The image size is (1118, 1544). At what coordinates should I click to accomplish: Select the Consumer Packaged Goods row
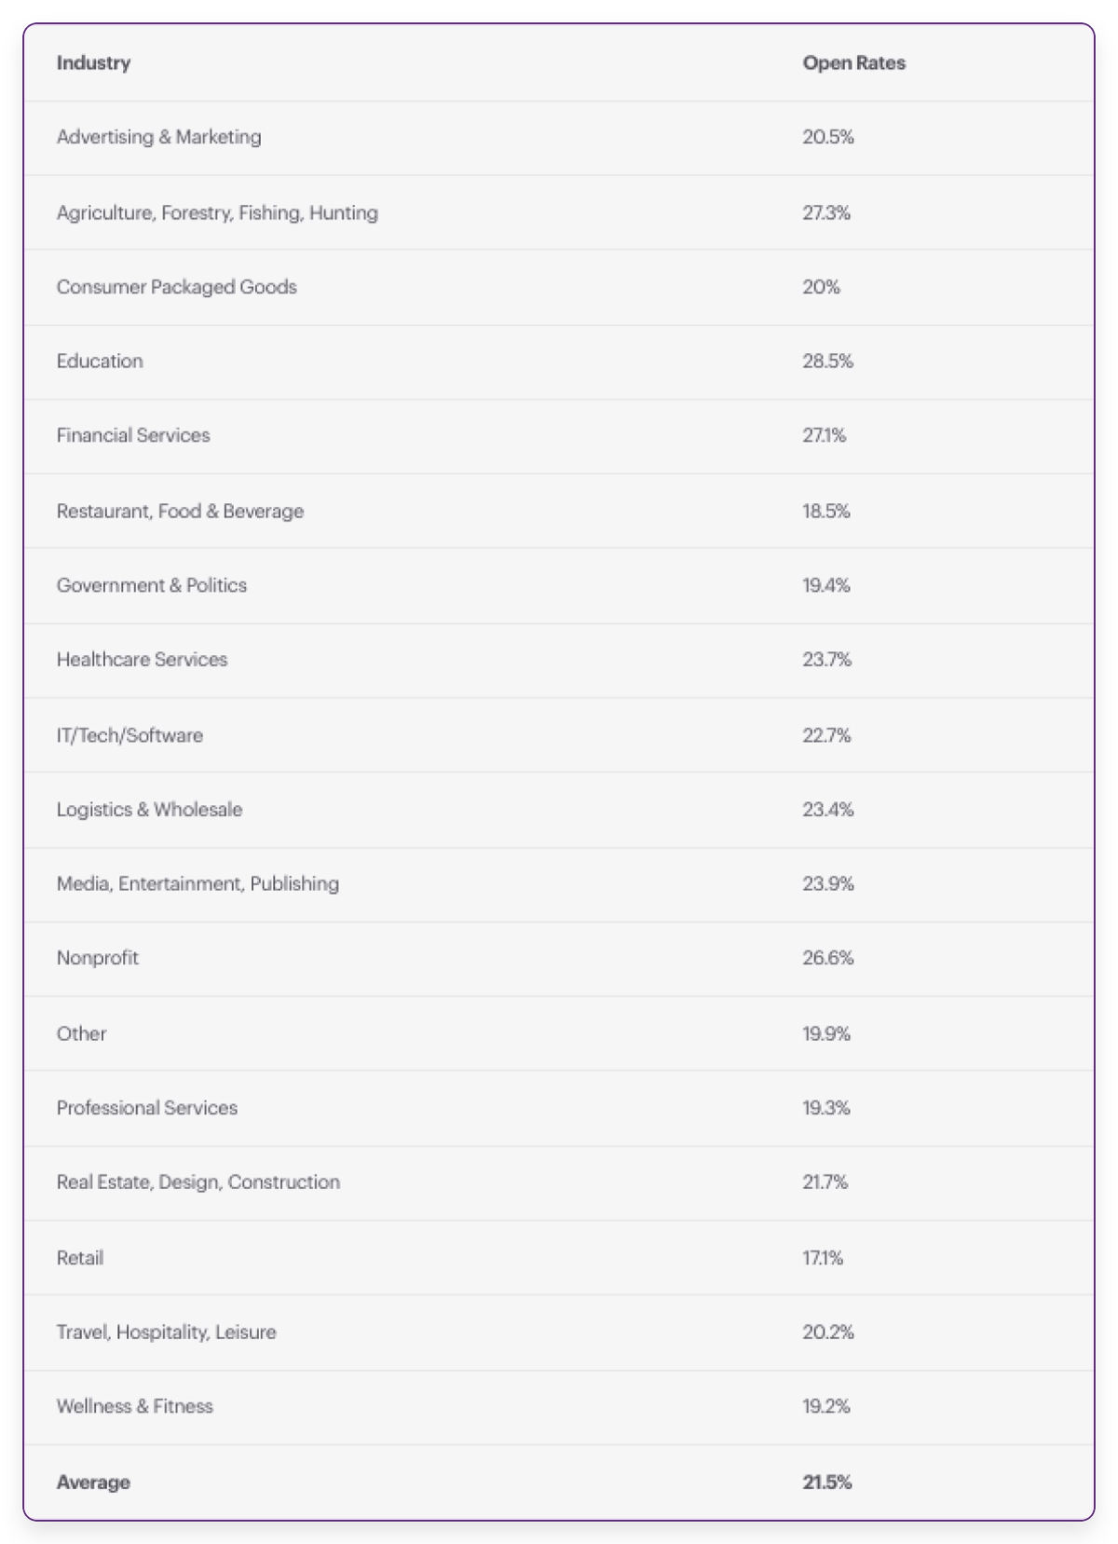pos(176,287)
